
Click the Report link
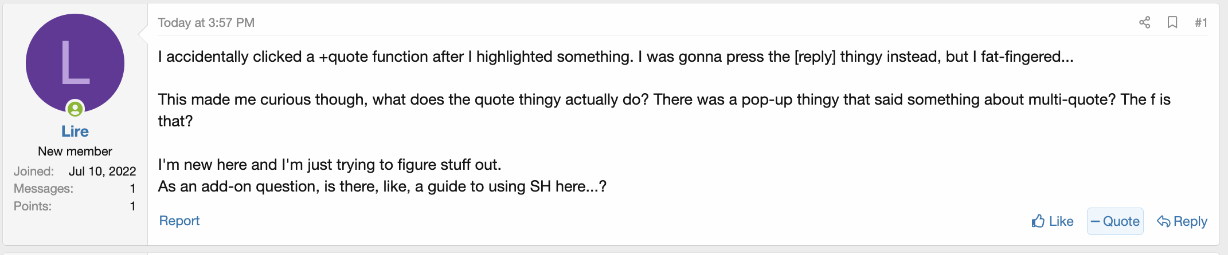tap(179, 221)
